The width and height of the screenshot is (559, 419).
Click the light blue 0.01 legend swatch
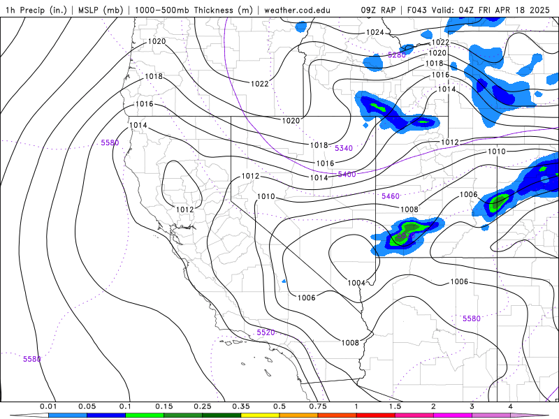[68, 416]
